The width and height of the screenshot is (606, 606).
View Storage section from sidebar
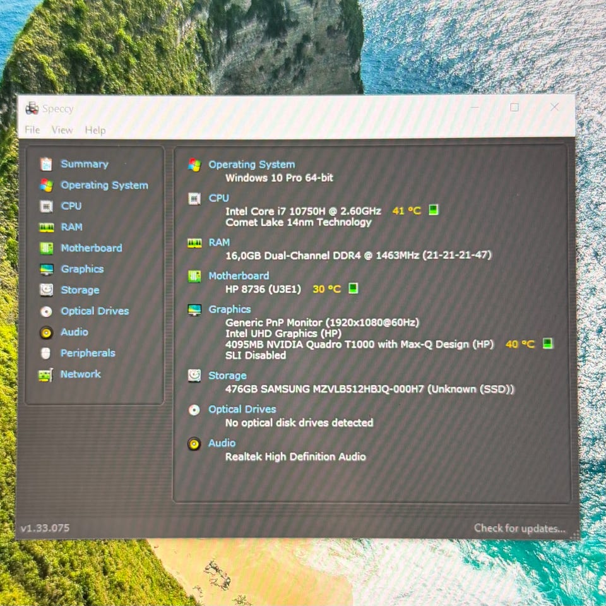pos(80,290)
